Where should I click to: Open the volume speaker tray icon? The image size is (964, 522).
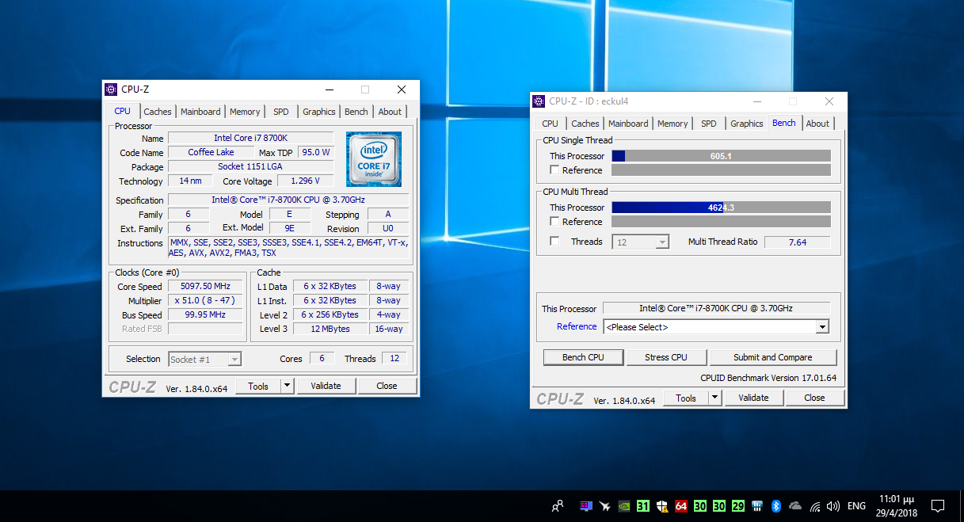pyautogui.click(x=833, y=505)
